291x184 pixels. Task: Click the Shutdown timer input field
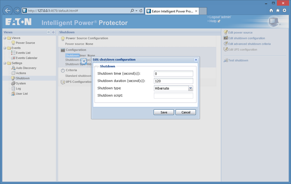[173, 74]
